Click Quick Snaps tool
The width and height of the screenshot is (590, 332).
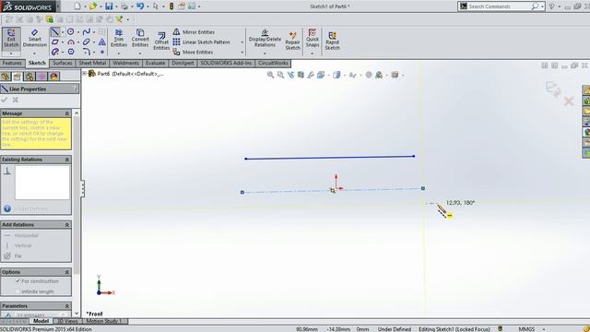(x=313, y=39)
